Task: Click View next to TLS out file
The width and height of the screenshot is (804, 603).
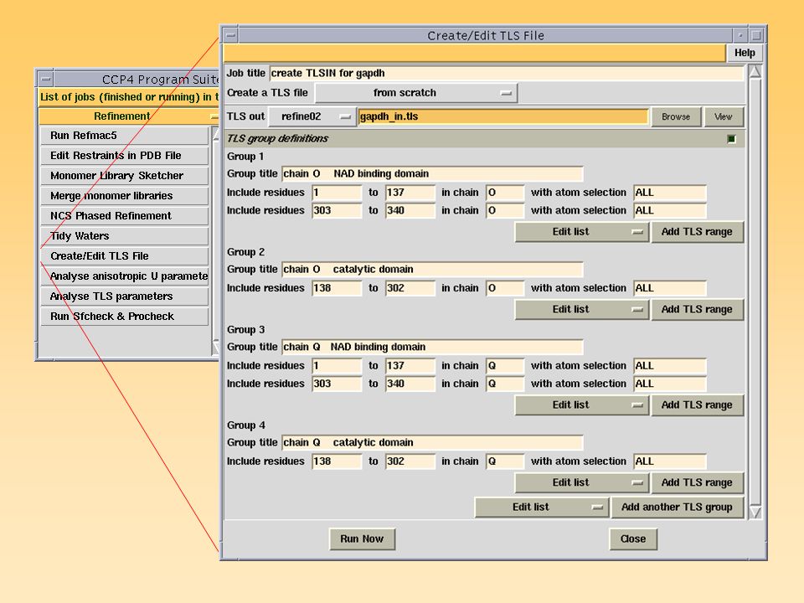Action: 724,117
